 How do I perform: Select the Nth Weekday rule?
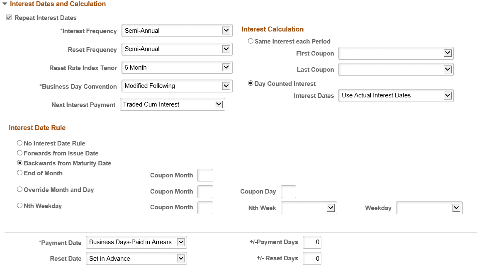[19, 205]
